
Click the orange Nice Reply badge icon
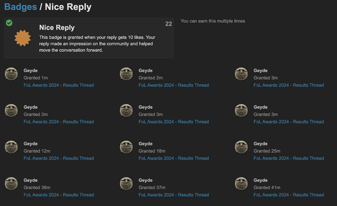click(x=22, y=38)
